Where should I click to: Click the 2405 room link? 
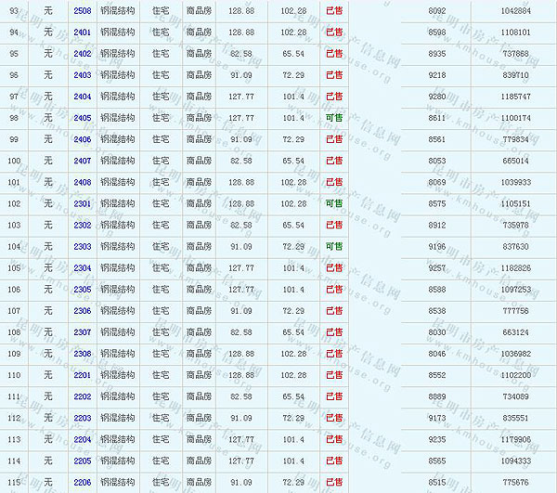click(x=83, y=118)
